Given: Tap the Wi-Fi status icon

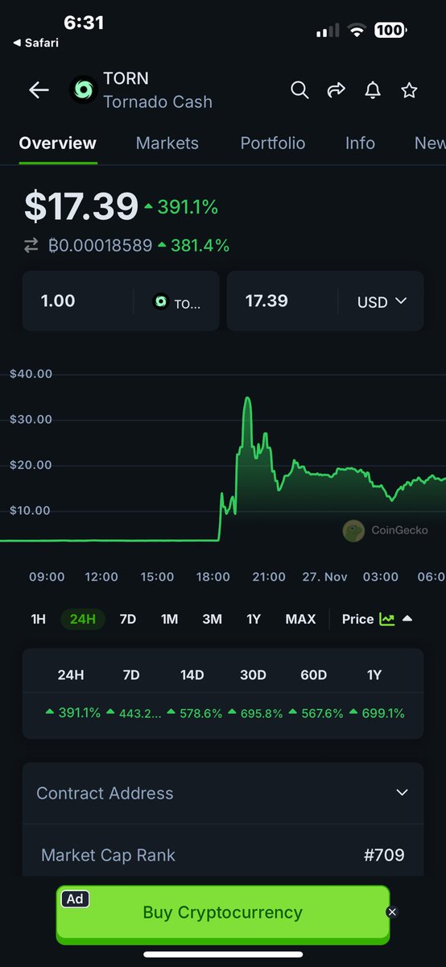Looking at the screenshot, I should pyautogui.click(x=356, y=31).
